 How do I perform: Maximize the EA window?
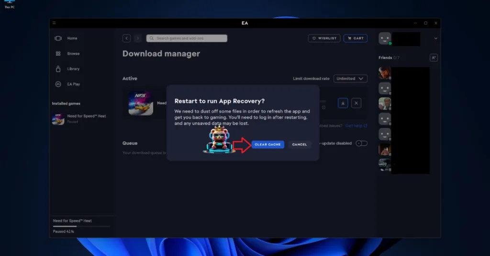click(x=425, y=23)
